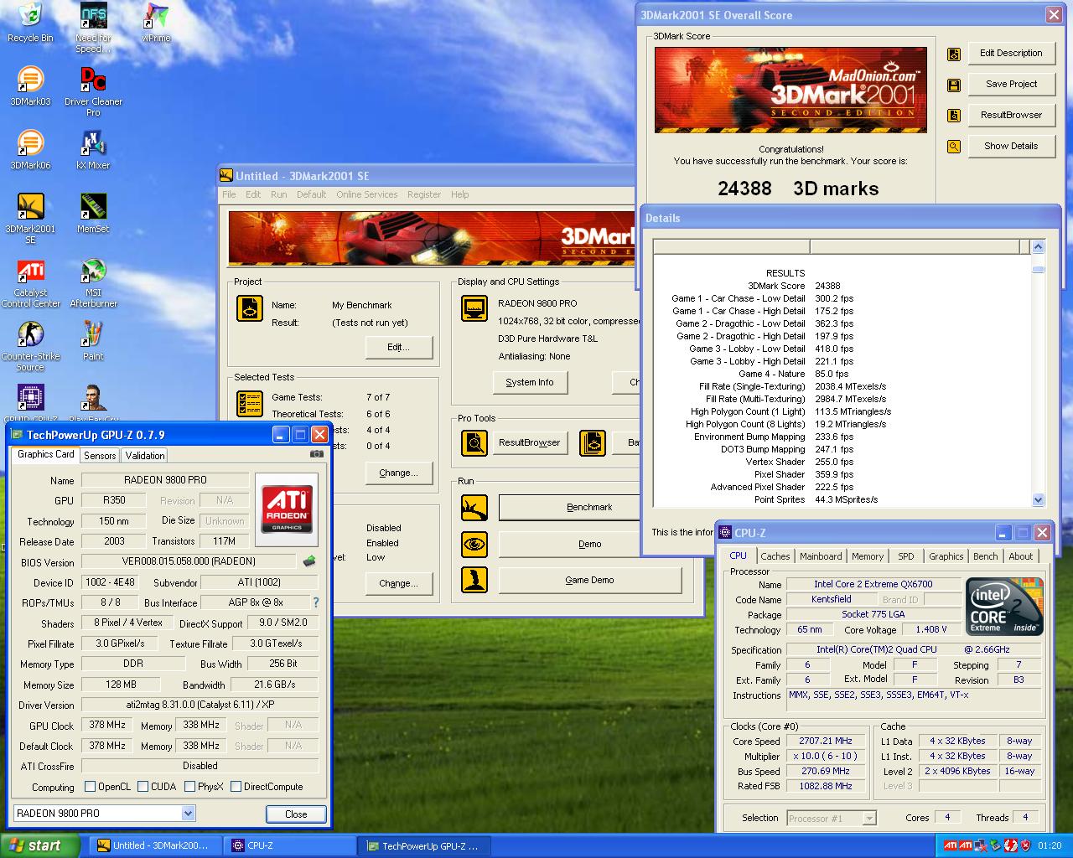Open the Caches tab in CPU-Z

pyautogui.click(x=775, y=556)
